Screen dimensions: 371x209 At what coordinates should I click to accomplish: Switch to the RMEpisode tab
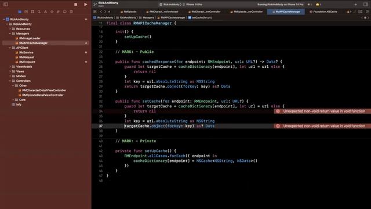(129, 12)
